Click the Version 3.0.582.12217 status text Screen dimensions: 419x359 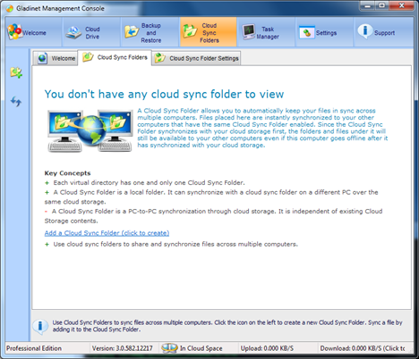[x=123, y=348]
